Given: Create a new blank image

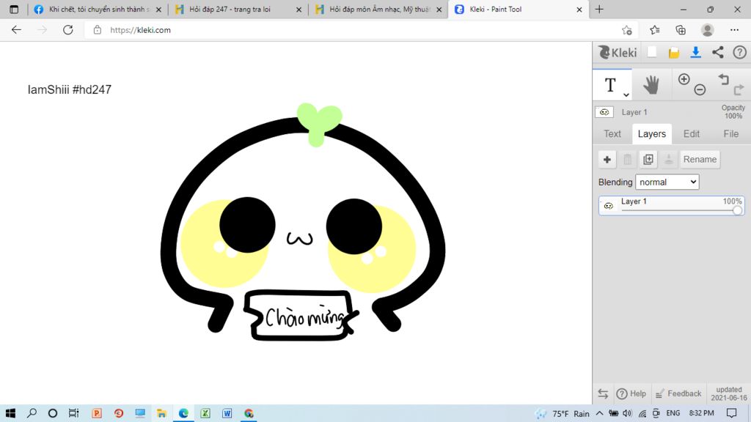Looking at the screenshot, I should pyautogui.click(x=652, y=52).
